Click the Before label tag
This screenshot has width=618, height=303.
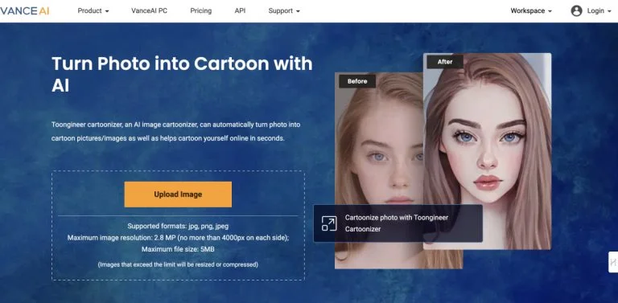click(357, 81)
